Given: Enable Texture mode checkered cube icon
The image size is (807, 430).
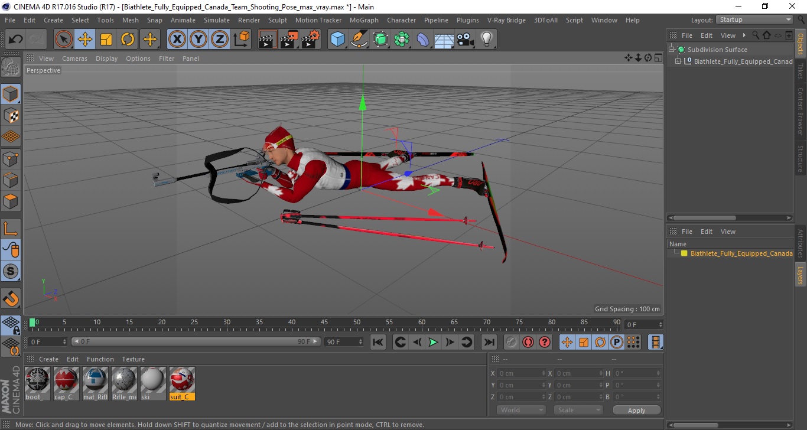Looking at the screenshot, I should 11,115.
